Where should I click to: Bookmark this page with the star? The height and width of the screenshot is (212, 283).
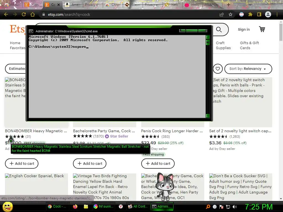pos(230,14)
